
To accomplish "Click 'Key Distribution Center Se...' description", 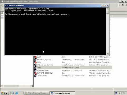I will point(100,62).
